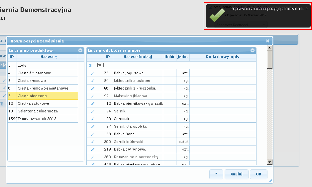
Task: Open help with the ? button
Action: point(216,174)
